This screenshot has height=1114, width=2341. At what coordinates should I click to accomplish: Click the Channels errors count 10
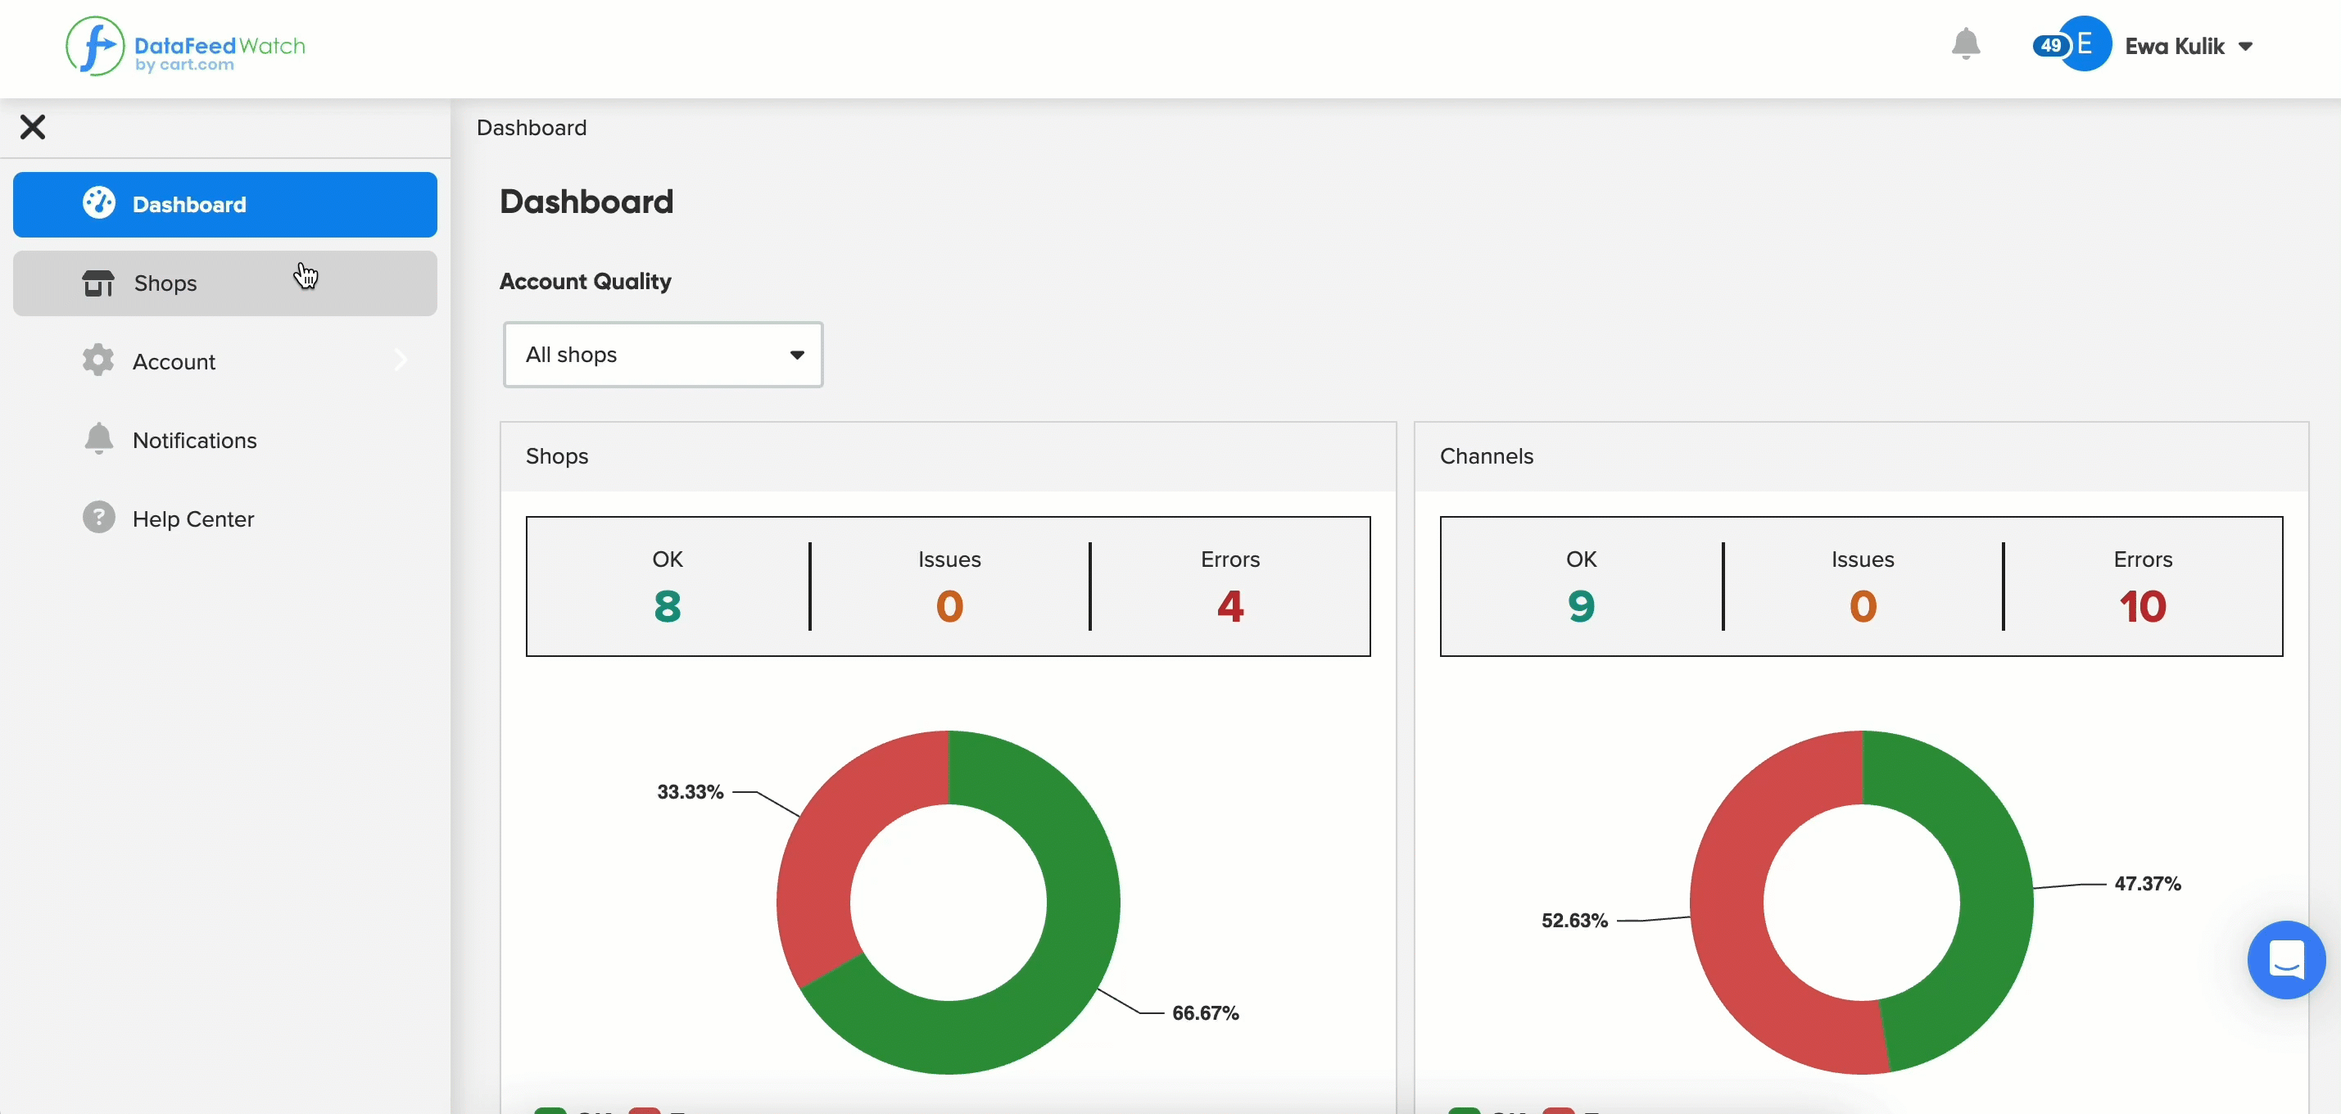2142,606
